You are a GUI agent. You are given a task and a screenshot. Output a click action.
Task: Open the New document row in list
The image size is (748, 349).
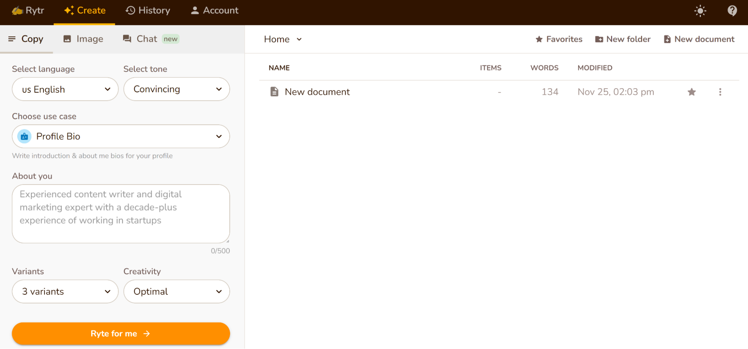[499, 92]
